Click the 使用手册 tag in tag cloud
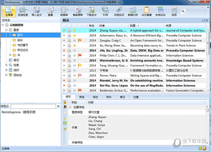 pos(29,112)
